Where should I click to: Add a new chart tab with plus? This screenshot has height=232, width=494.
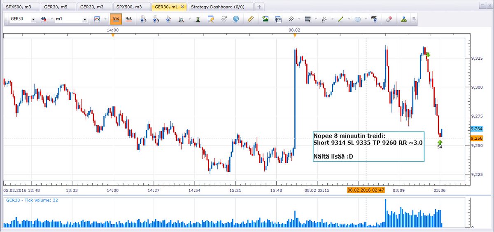coord(259,7)
